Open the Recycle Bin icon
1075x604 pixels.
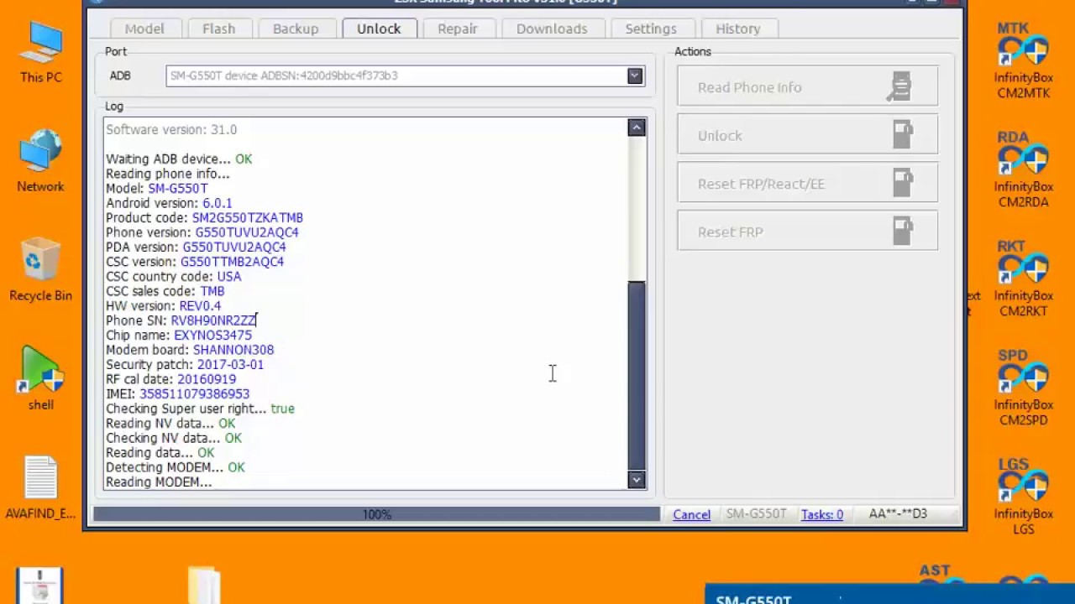(x=40, y=270)
